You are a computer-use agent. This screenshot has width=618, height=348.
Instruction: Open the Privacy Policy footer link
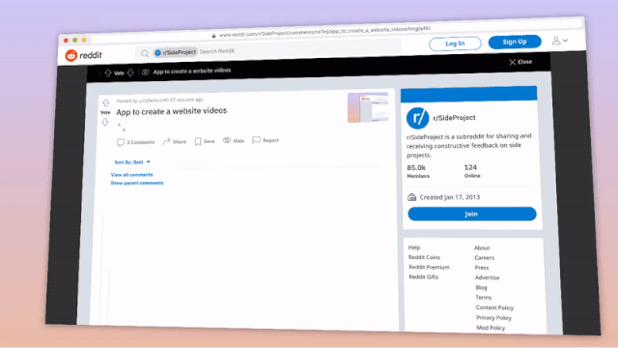[493, 318]
